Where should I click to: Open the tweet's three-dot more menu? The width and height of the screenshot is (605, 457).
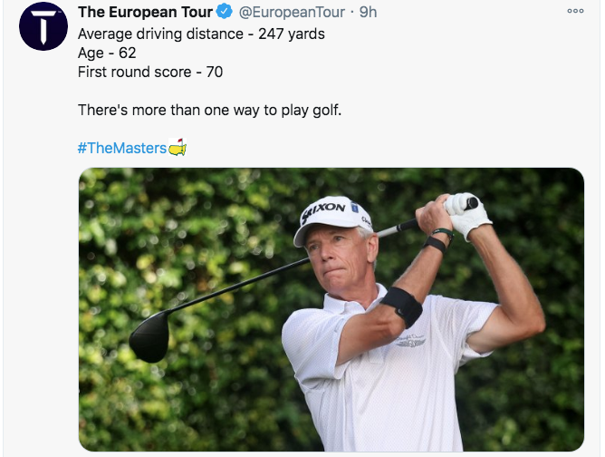click(x=575, y=11)
